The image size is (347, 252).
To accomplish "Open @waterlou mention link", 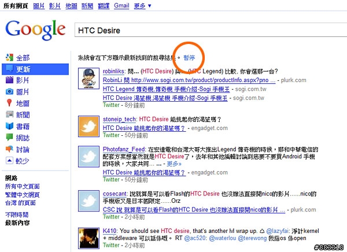I will click(223, 238).
